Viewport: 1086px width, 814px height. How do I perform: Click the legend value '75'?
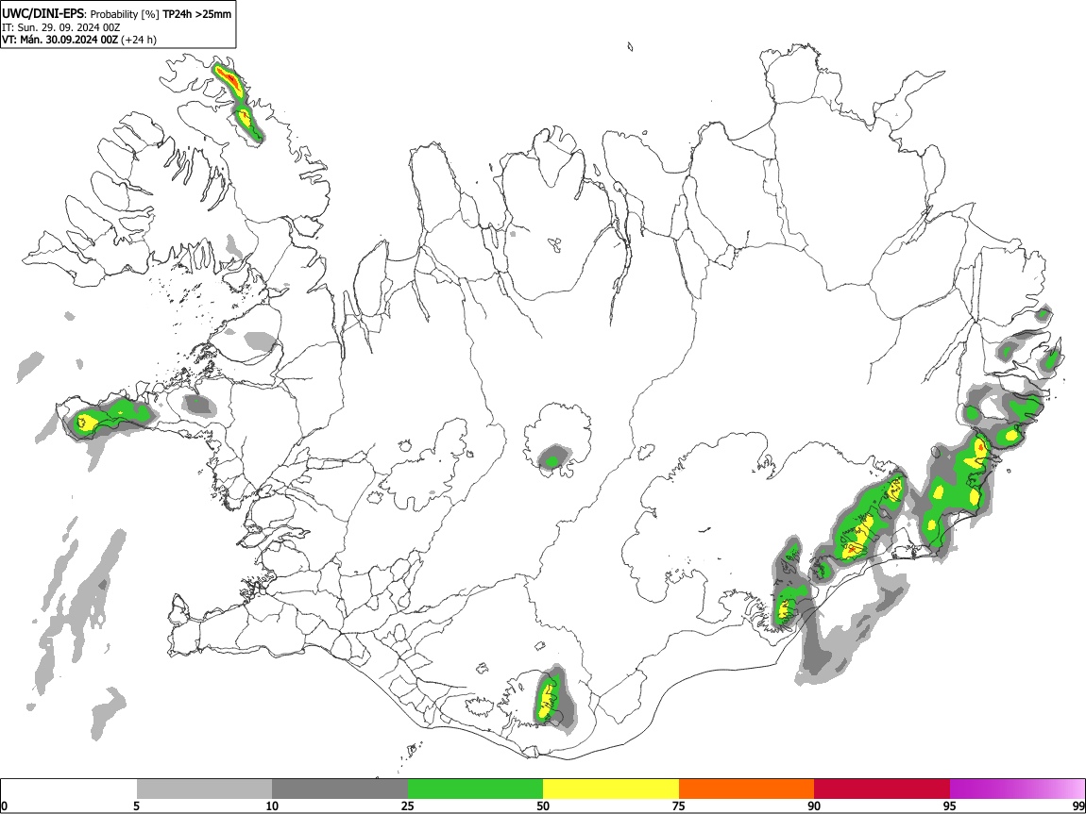[x=679, y=806]
